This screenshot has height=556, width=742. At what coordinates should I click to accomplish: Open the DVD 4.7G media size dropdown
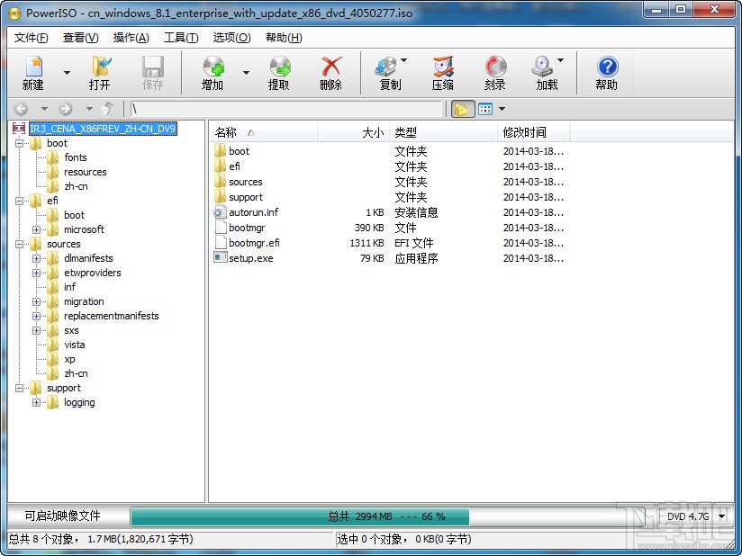722,516
